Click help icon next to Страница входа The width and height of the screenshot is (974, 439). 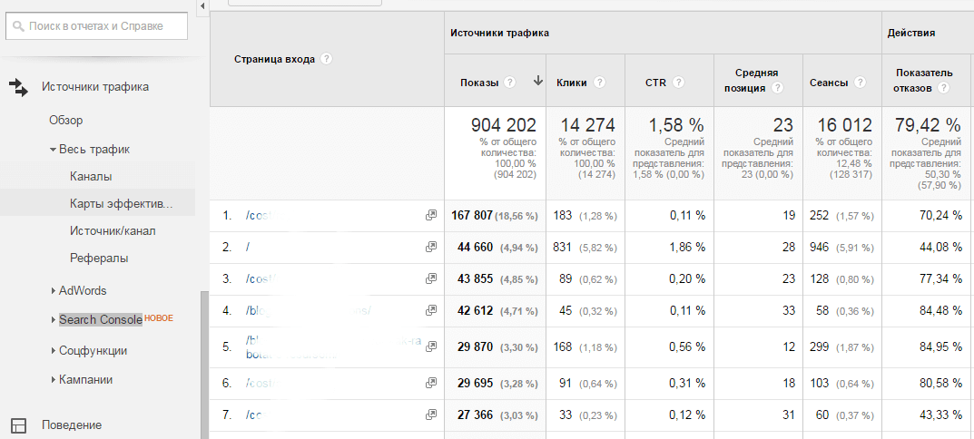click(x=326, y=59)
